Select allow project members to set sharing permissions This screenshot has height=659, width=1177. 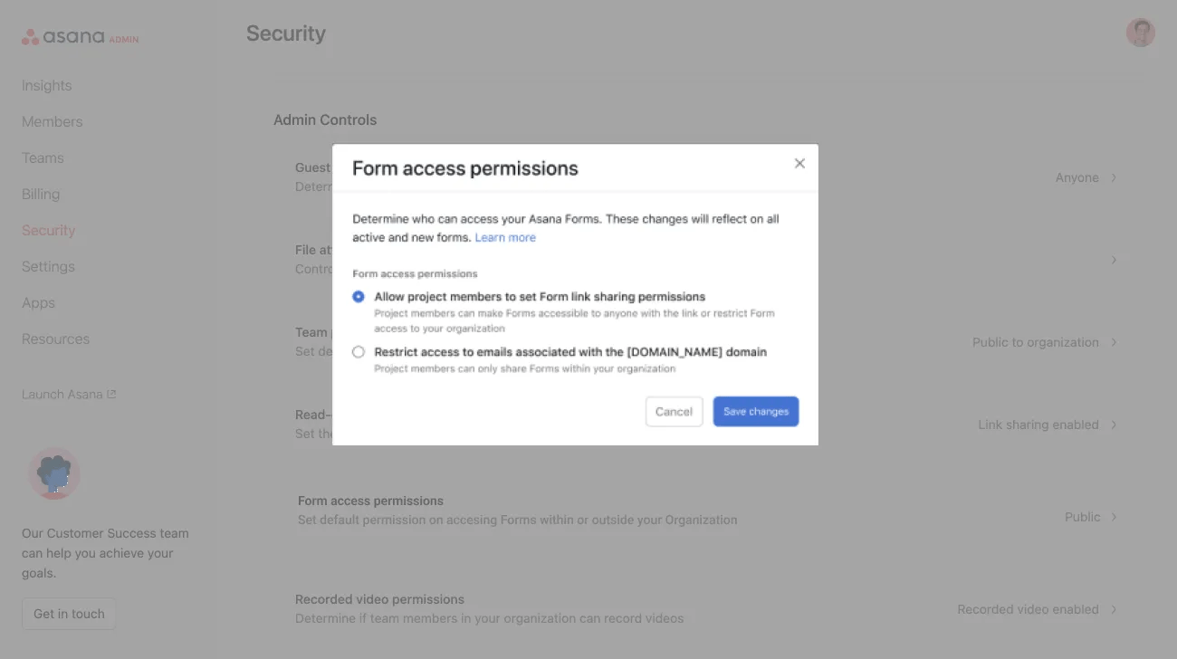pos(359,296)
